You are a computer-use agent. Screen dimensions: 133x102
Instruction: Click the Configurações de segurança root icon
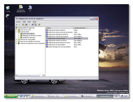tap(17, 28)
